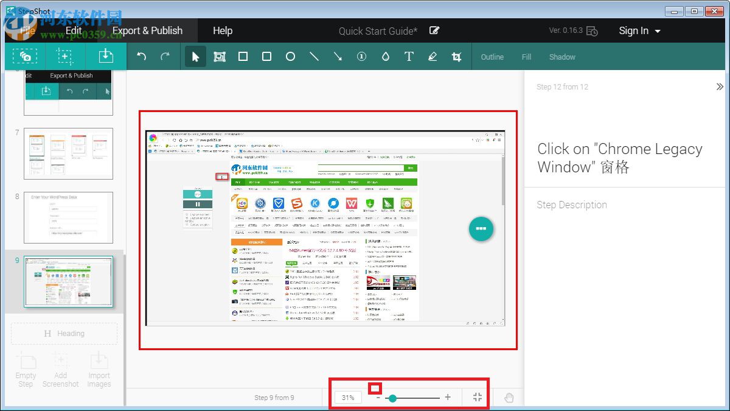
Task: Add a Heading to the steps
Action: (64, 334)
